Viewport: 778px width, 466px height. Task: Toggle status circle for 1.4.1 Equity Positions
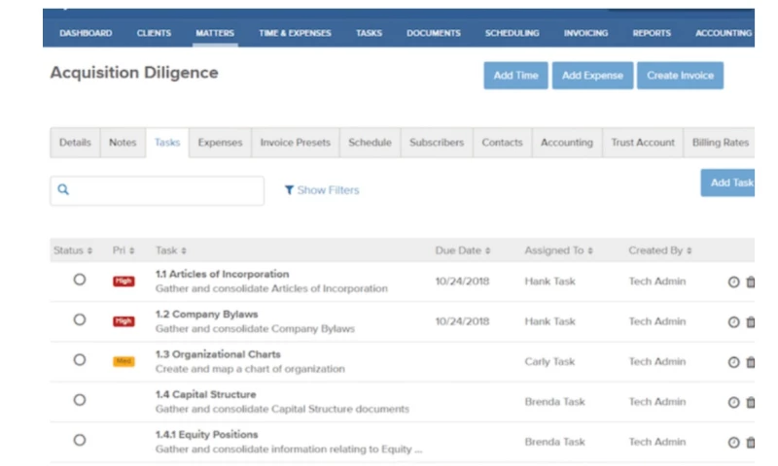pyautogui.click(x=80, y=440)
